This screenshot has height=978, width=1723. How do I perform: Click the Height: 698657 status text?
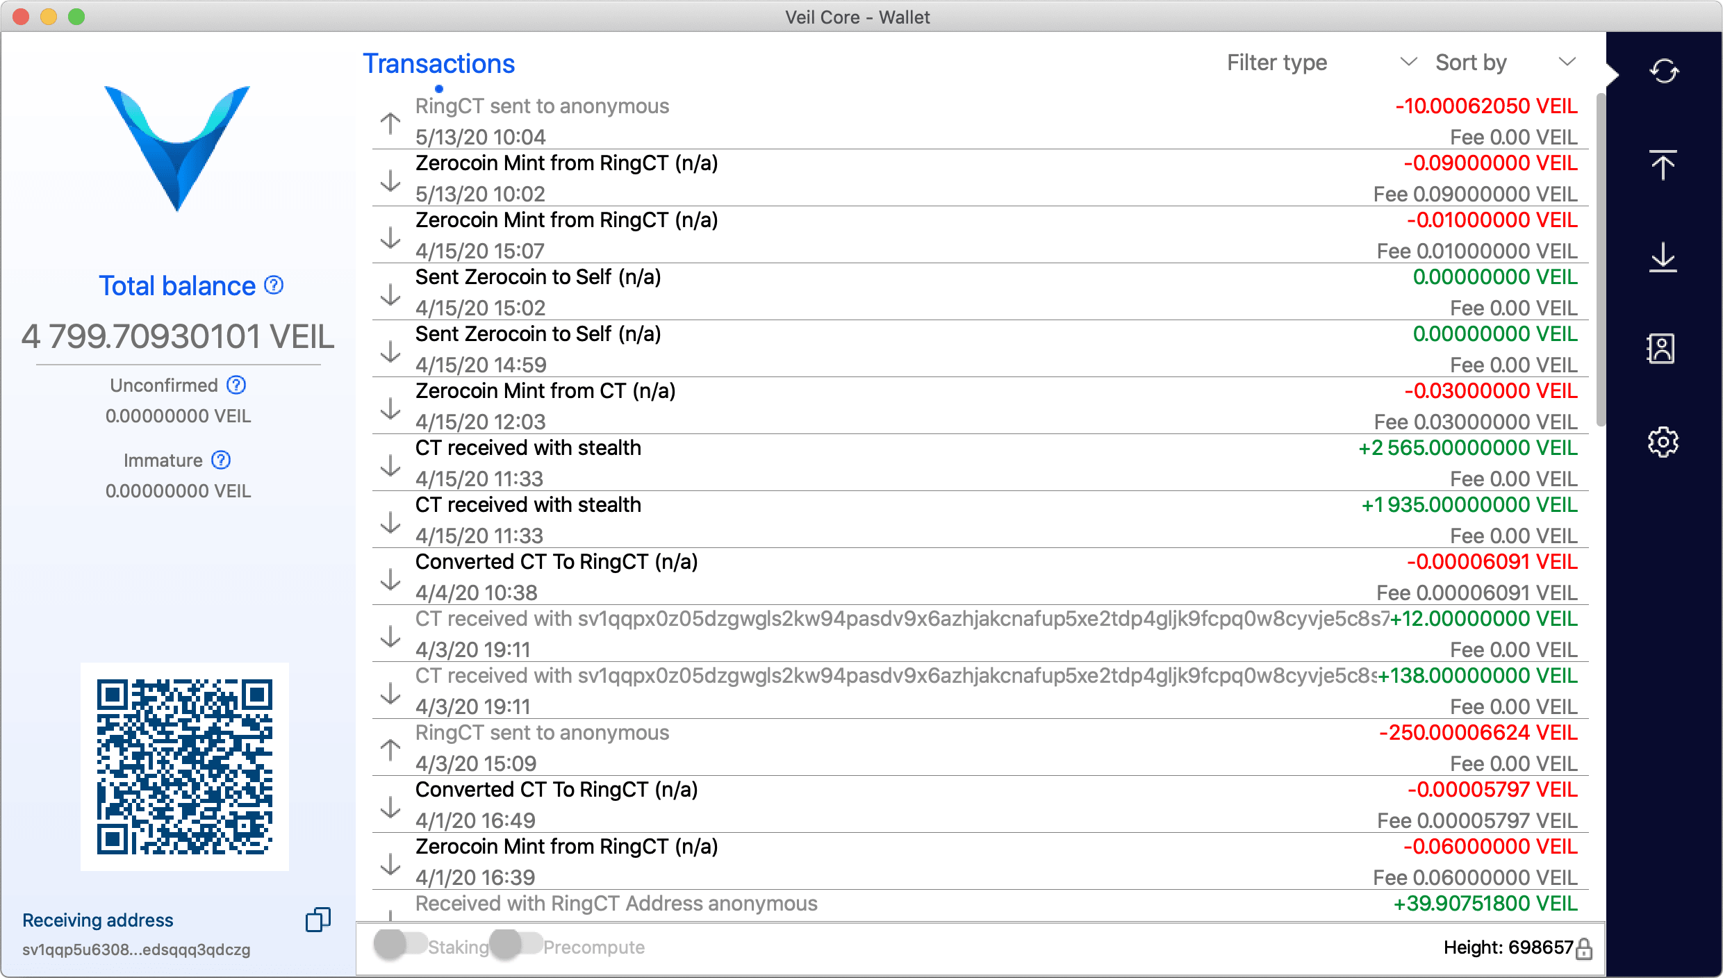(x=1508, y=947)
